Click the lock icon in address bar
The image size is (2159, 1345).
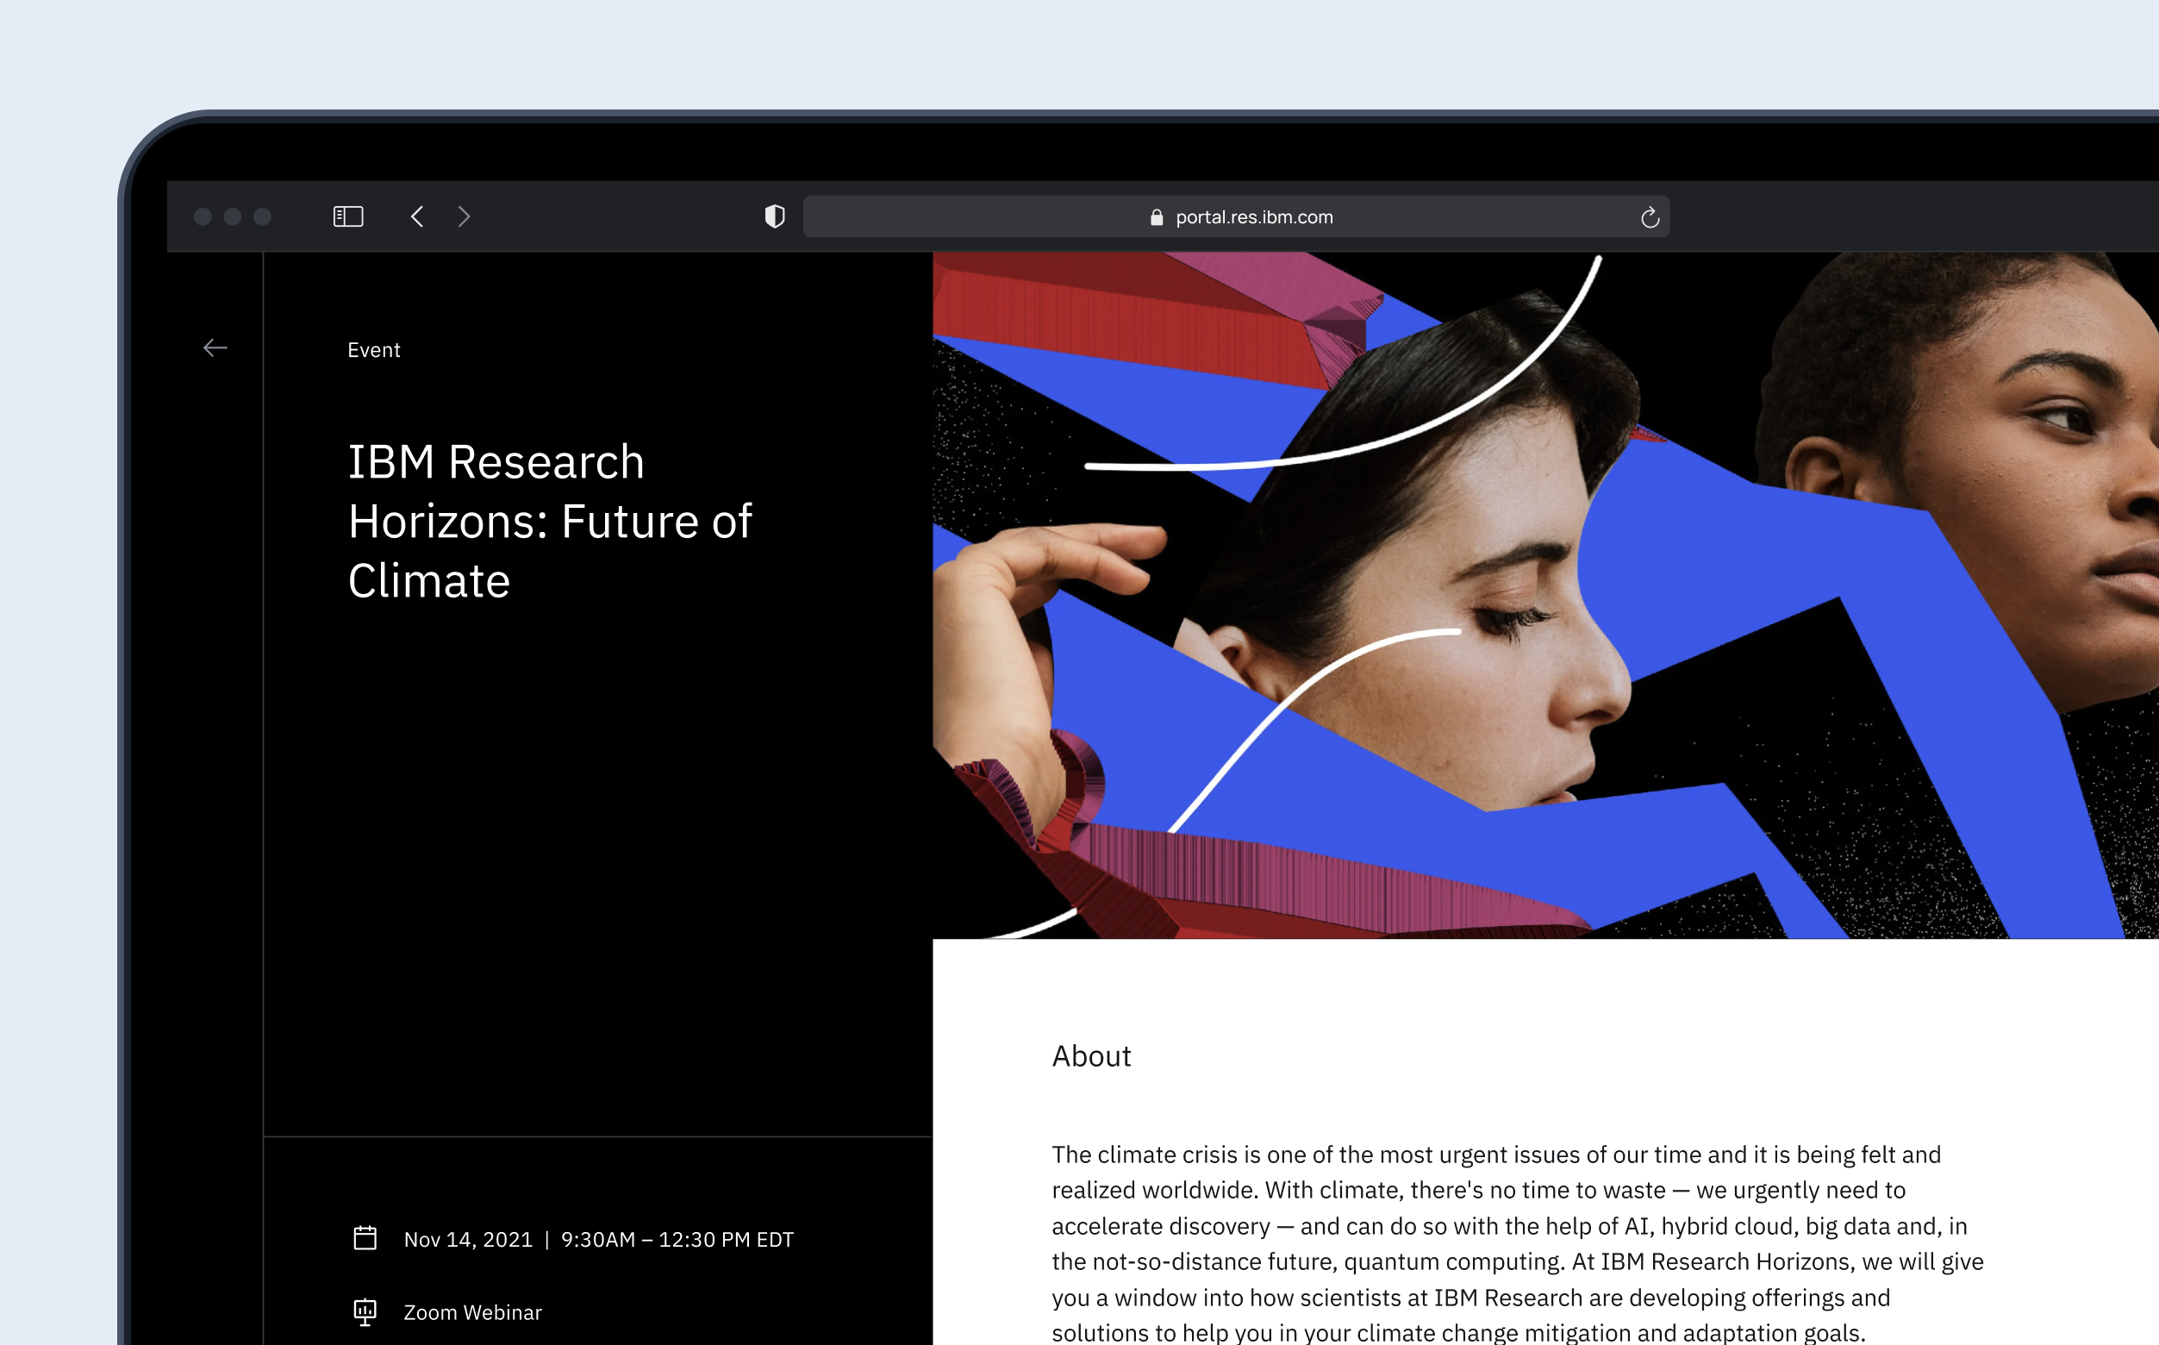[x=1156, y=217]
